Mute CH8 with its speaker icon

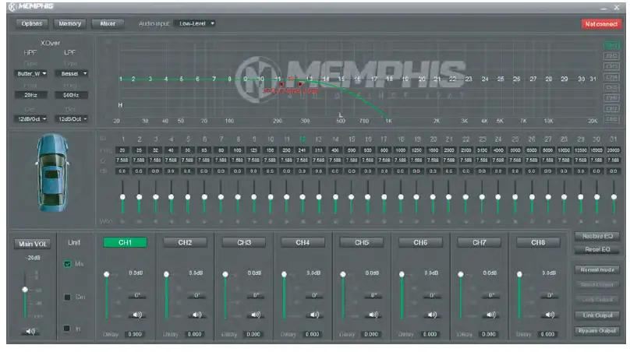[x=550, y=315]
